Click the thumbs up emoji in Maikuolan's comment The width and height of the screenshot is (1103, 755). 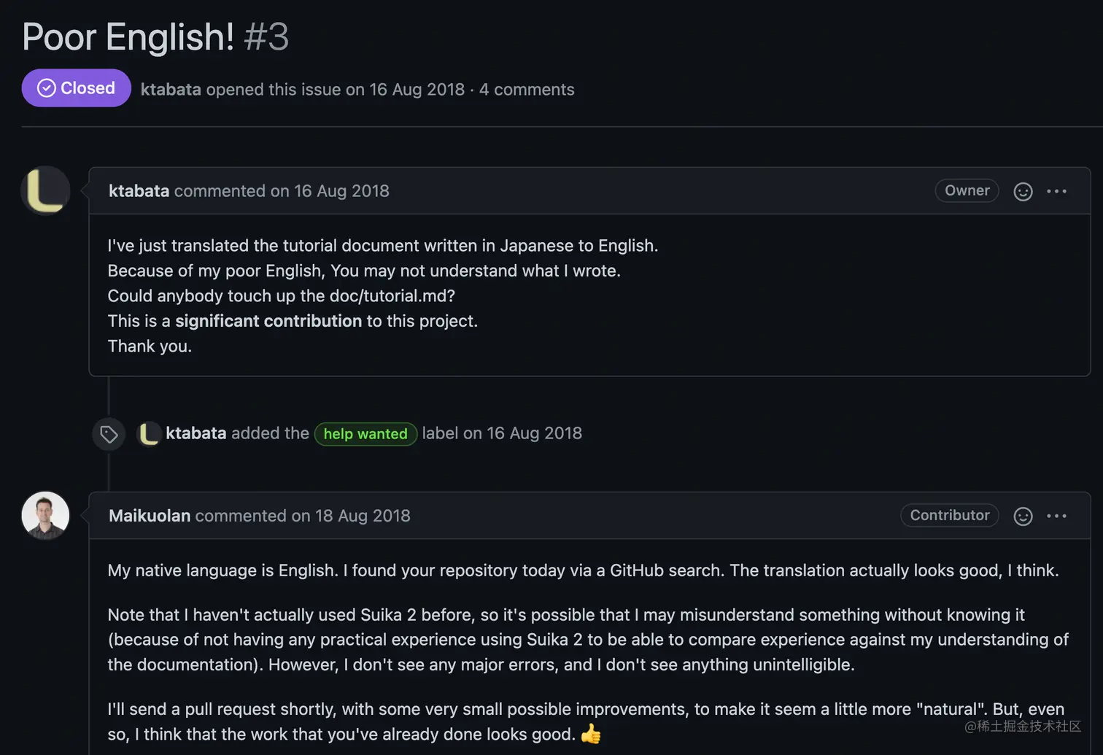[x=591, y=734]
